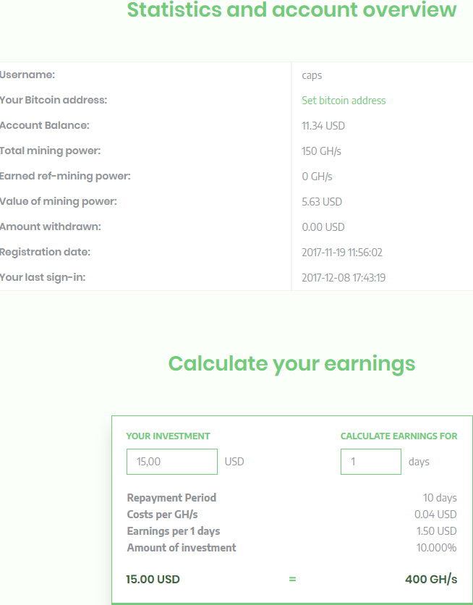Click the Earnings per 1 days value 1.50 USD
The height and width of the screenshot is (605, 473).
click(x=436, y=531)
